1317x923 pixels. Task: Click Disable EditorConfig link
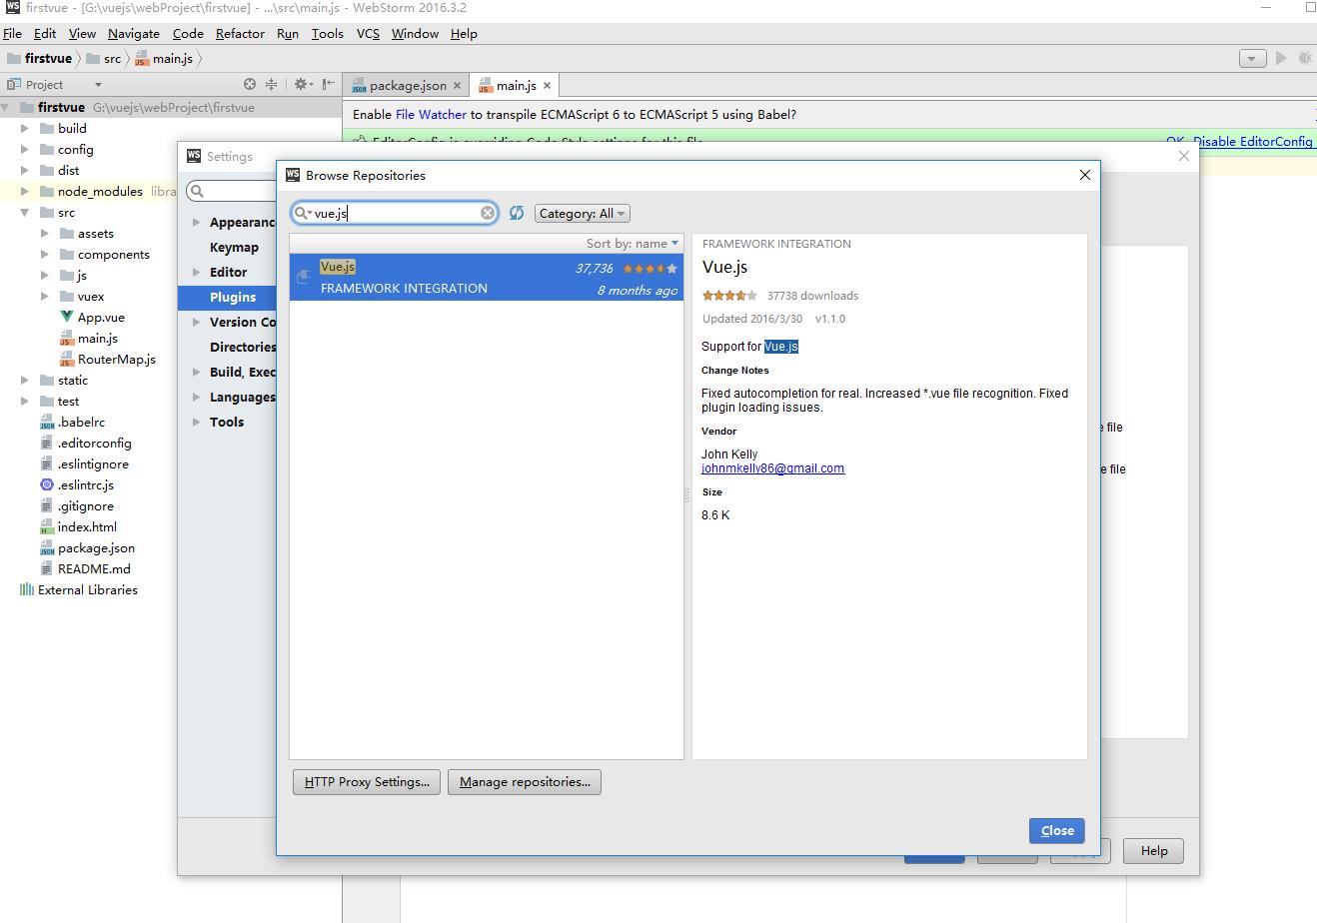(1253, 142)
